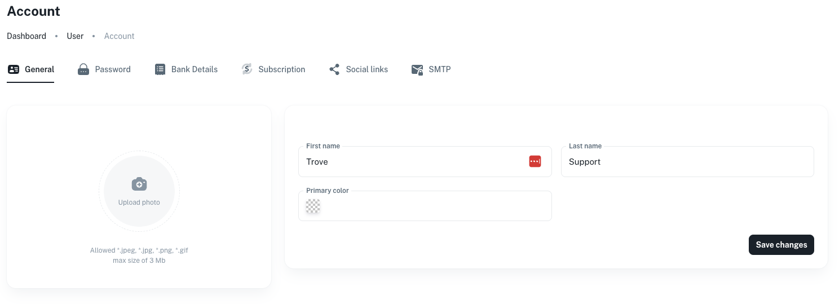Click the User breadcrumb link
This screenshot has width=839, height=304.
[75, 36]
